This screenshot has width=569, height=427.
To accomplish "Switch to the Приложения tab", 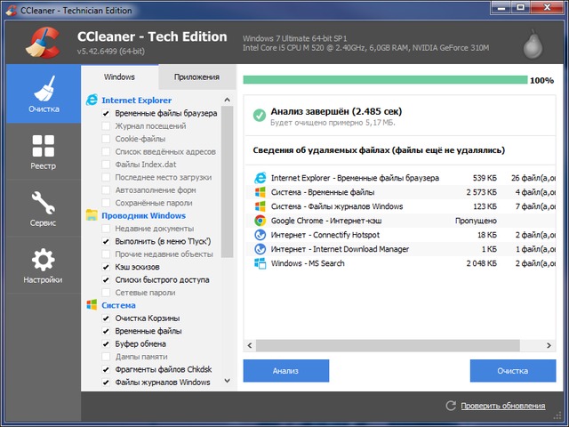I will point(196,77).
